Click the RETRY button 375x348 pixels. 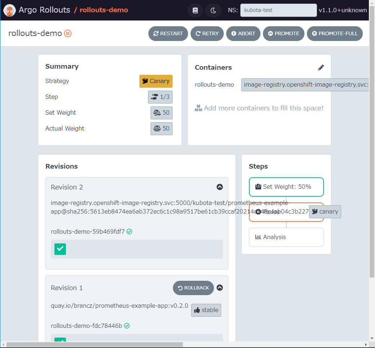tap(207, 34)
